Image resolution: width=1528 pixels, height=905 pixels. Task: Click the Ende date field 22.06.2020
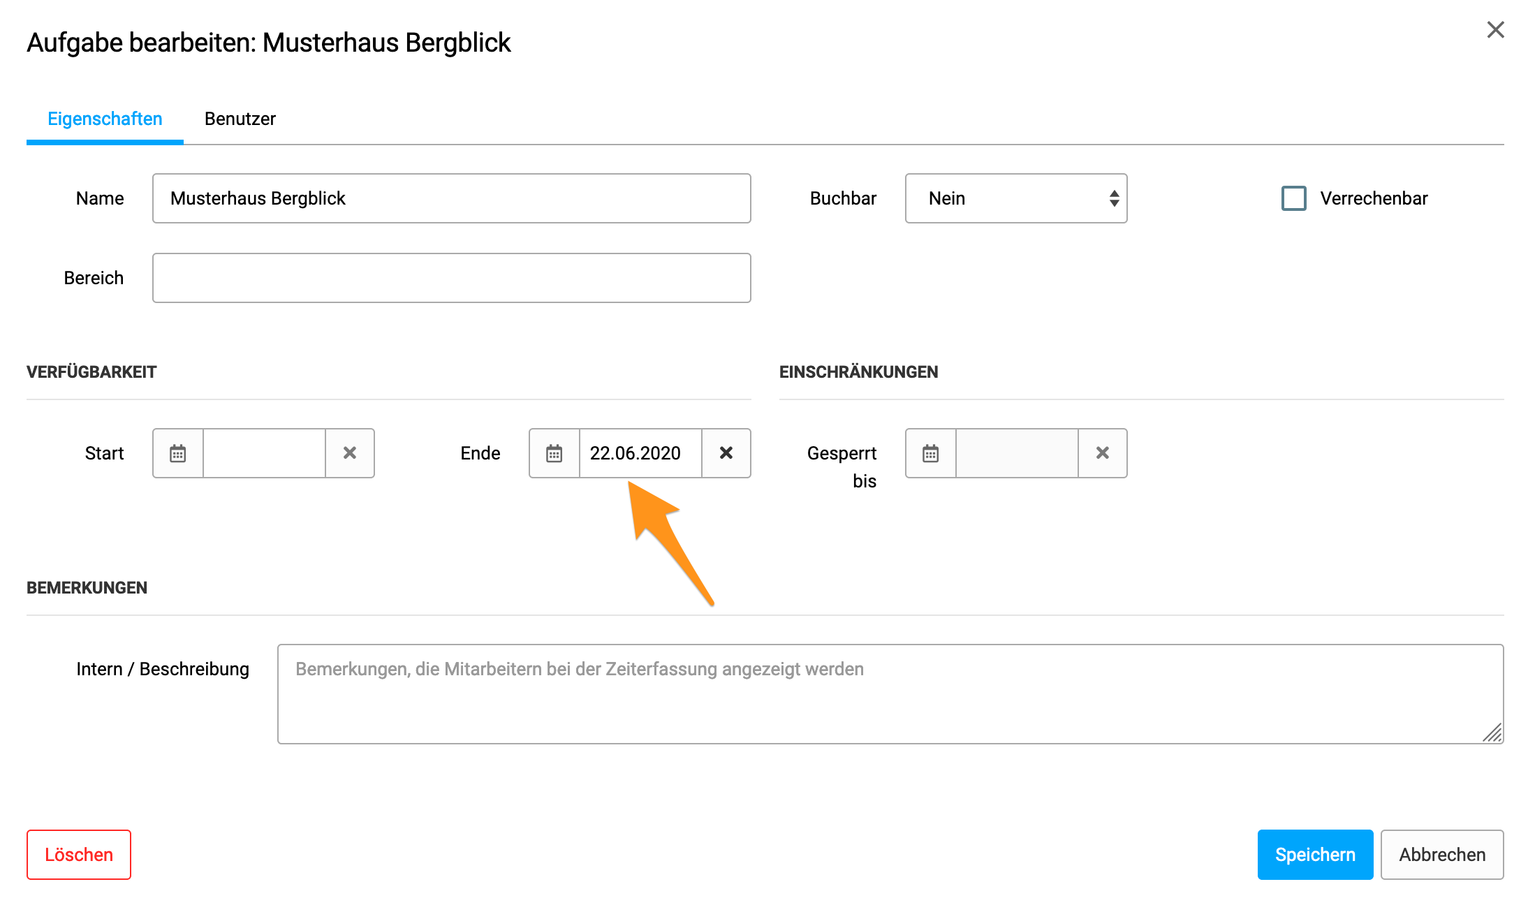640,453
